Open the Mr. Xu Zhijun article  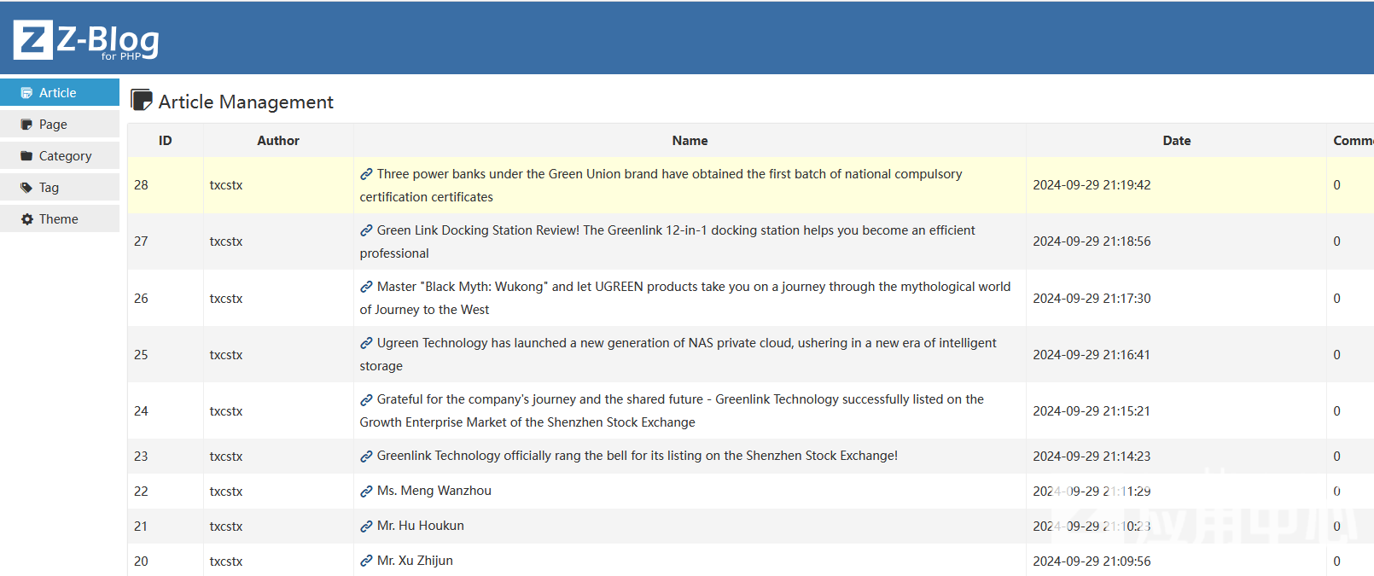coord(415,561)
